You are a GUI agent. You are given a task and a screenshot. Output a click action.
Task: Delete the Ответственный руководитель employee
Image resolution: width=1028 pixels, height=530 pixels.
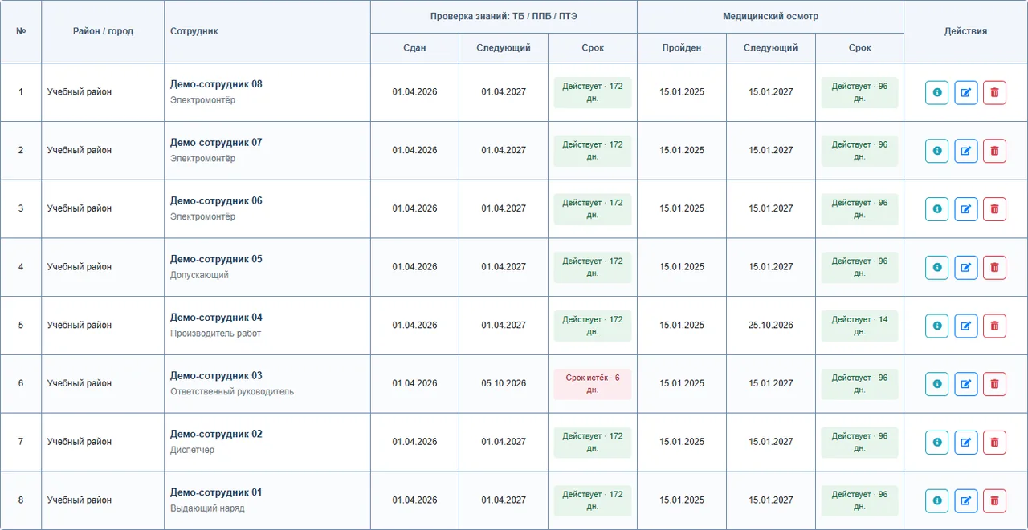[994, 384]
